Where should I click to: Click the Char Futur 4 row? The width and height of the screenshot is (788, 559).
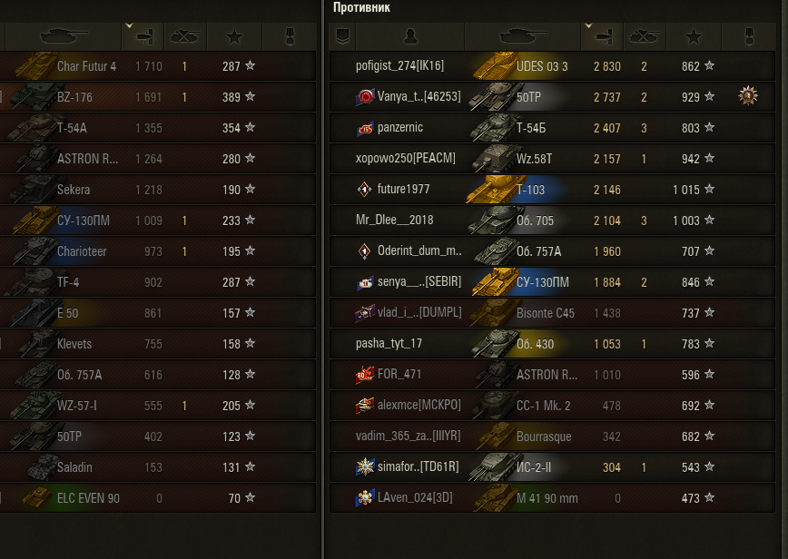(x=158, y=66)
